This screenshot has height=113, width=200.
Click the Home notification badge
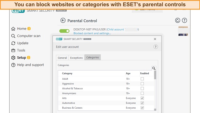pyautogui.click(x=29, y=29)
